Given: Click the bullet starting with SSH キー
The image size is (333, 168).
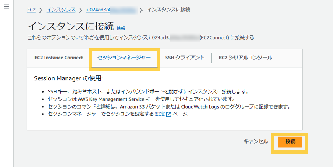Looking at the screenshot, I should pyautogui.click(x=148, y=92).
